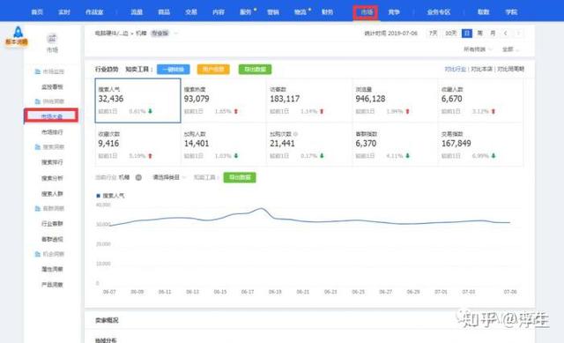Select the 交易指数 card showing 167,849
Image resolution: width=564 pixels, height=343 pixels.
(x=480, y=145)
